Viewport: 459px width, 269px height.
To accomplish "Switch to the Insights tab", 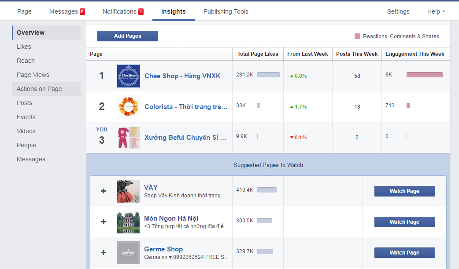I will 173,12.
